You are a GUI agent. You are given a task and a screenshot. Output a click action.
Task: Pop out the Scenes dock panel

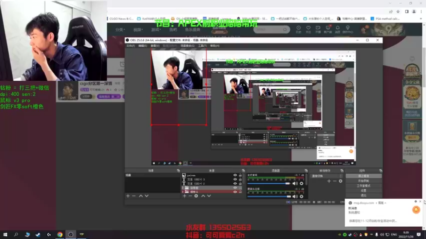tap(178, 170)
